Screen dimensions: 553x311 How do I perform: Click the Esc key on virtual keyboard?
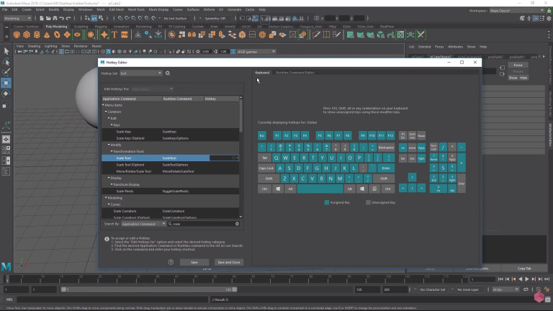[x=262, y=135]
